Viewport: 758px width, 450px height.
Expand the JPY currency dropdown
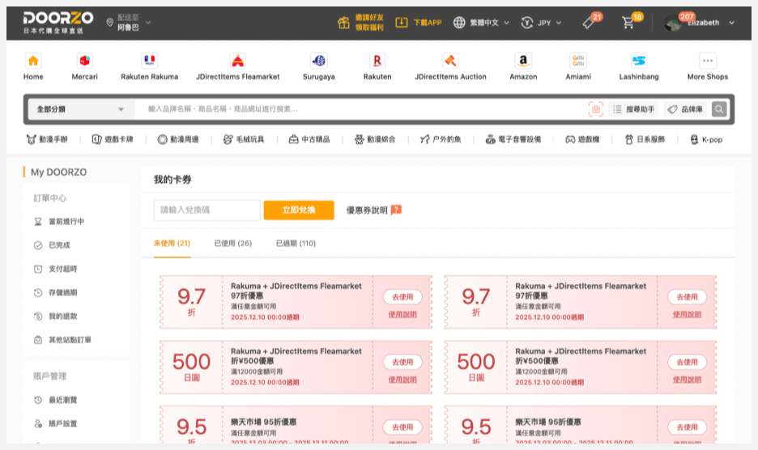point(558,23)
